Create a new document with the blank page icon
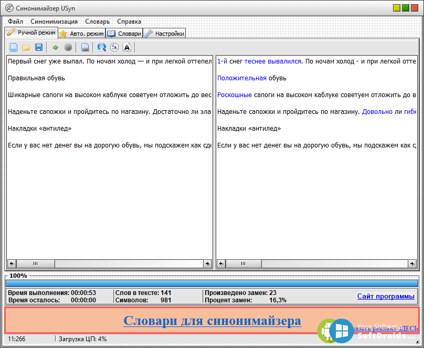The height and width of the screenshot is (348, 424). (14, 47)
